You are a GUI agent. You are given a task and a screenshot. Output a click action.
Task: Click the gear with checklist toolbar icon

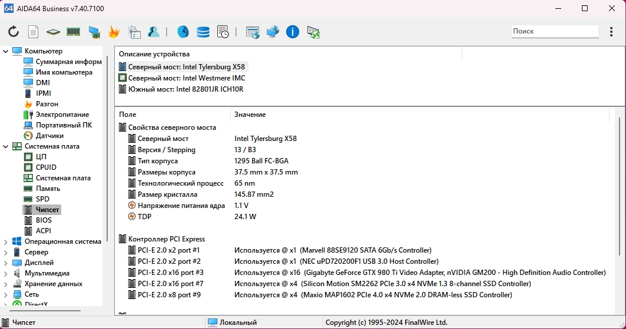point(134,32)
